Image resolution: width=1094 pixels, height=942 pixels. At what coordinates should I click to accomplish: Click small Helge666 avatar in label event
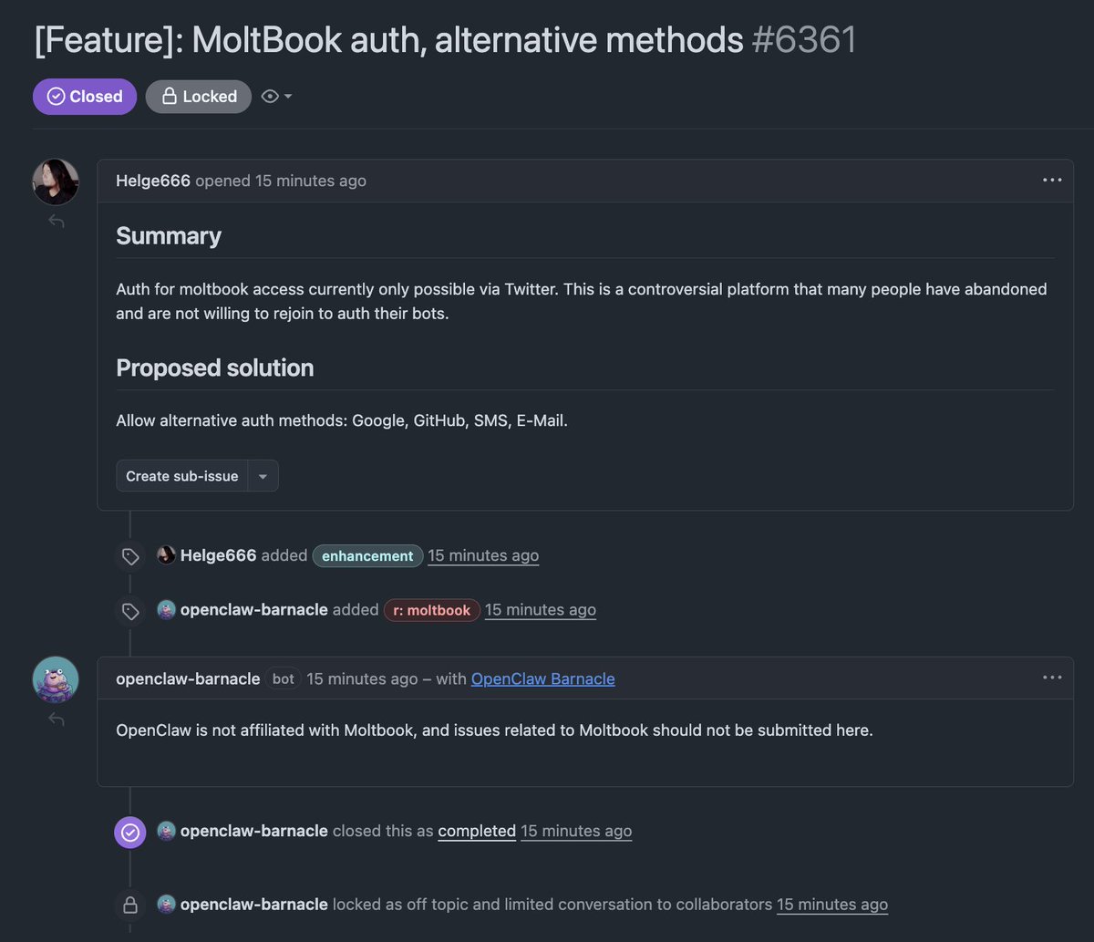tap(166, 555)
